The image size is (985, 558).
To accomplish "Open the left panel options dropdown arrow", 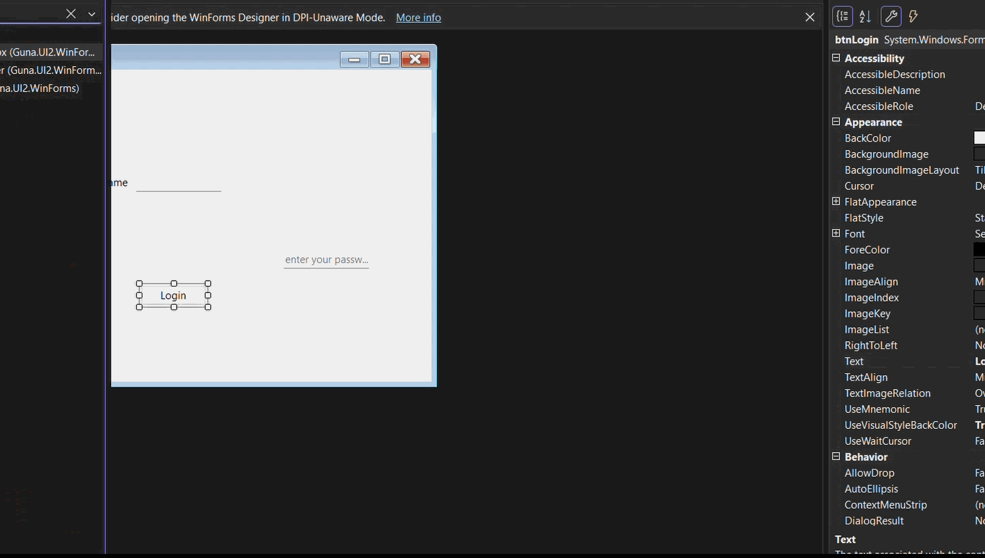I will pyautogui.click(x=92, y=14).
